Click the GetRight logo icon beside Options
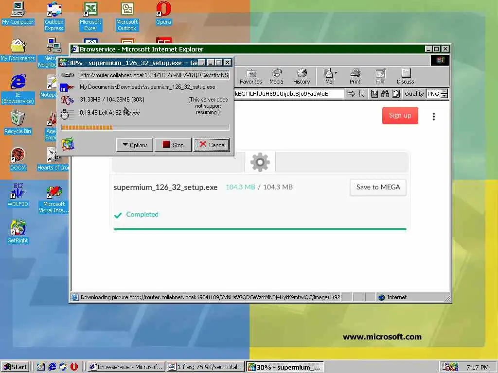Image resolution: width=498 pixels, height=373 pixels. 68,144
